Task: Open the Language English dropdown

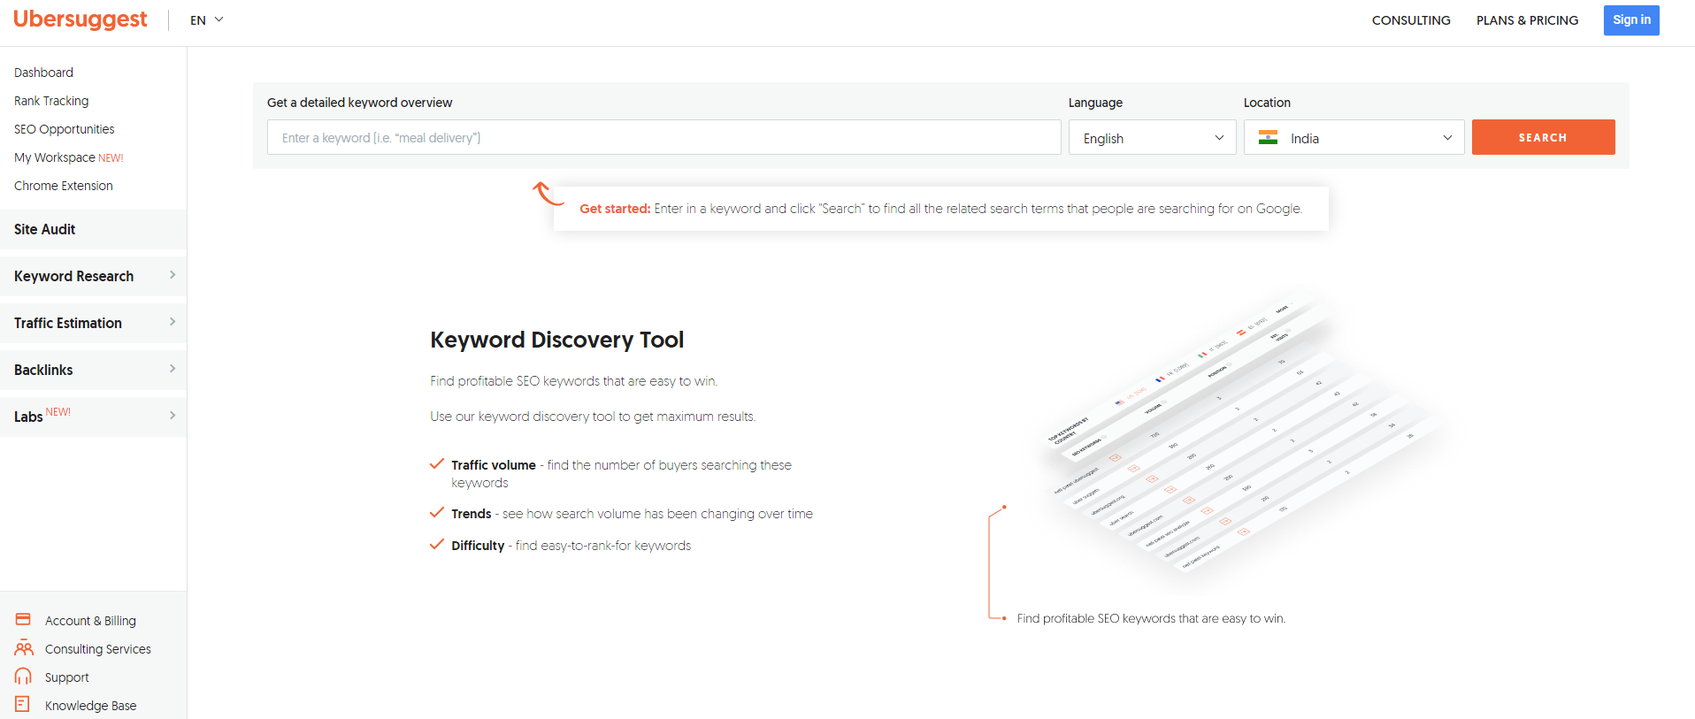Action: click(1152, 137)
